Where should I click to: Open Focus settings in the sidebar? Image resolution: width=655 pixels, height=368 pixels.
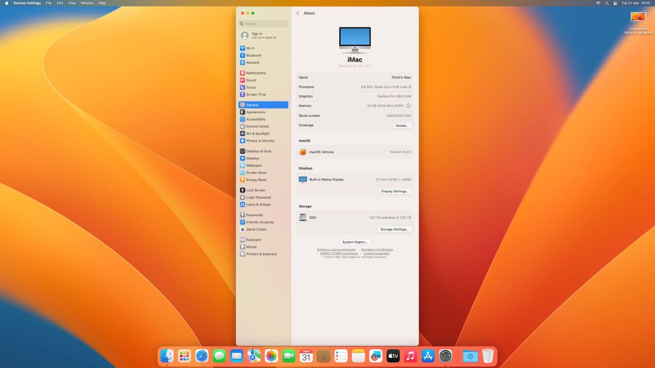(x=263, y=87)
